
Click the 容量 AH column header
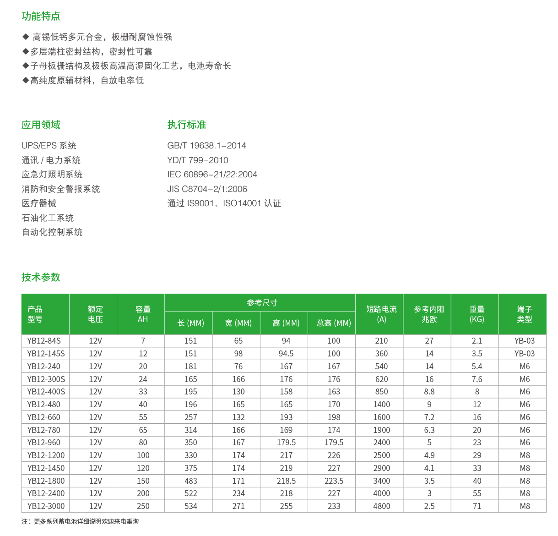click(143, 314)
